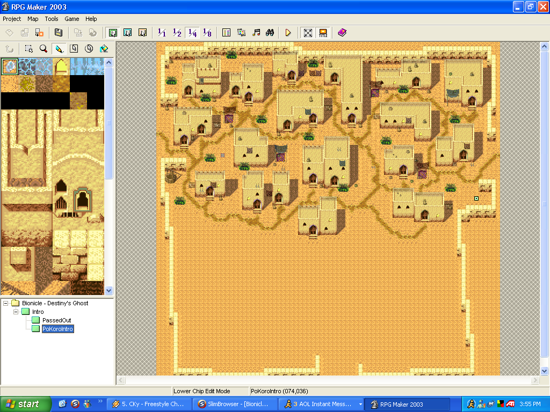Toggle Full Screen test play option
This screenshot has width=550, height=412.
[x=308, y=33]
